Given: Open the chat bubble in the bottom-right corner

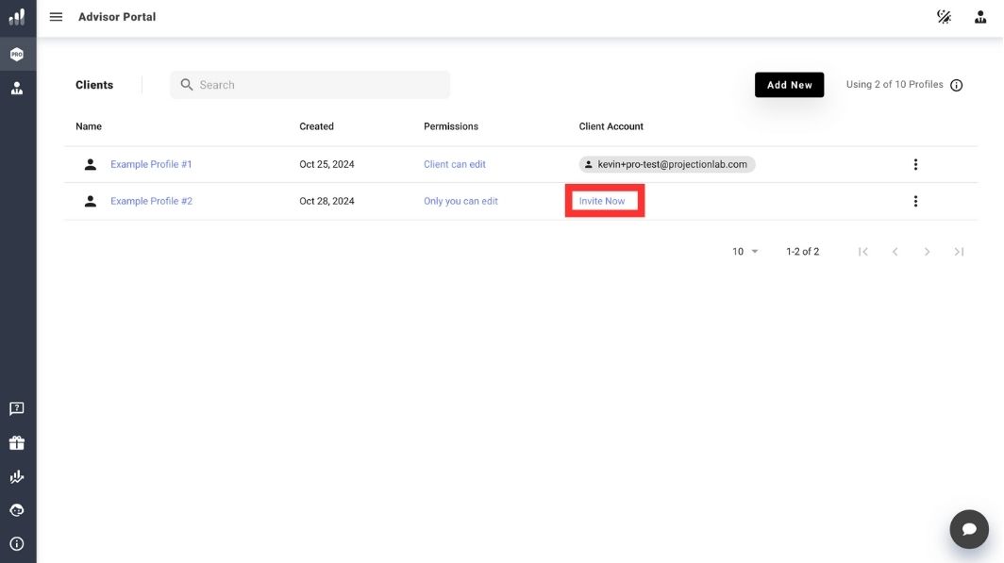Looking at the screenshot, I should click(x=969, y=528).
